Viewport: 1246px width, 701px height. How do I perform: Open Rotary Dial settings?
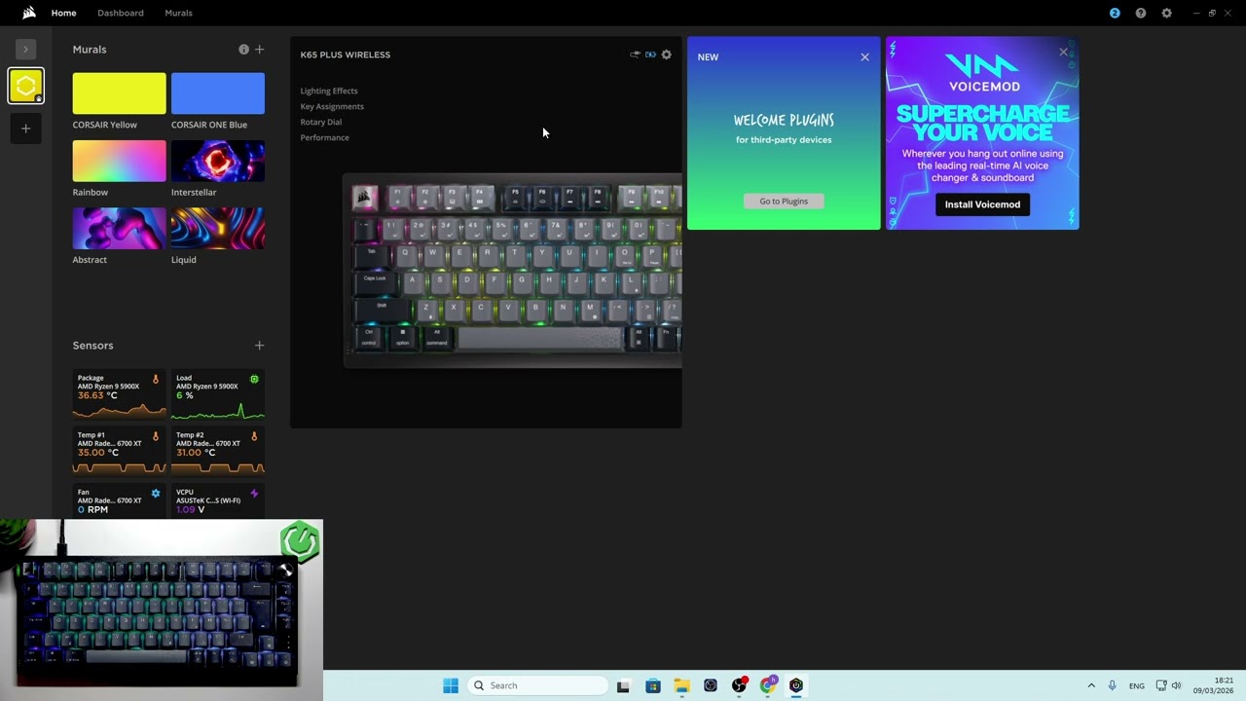coord(321,122)
